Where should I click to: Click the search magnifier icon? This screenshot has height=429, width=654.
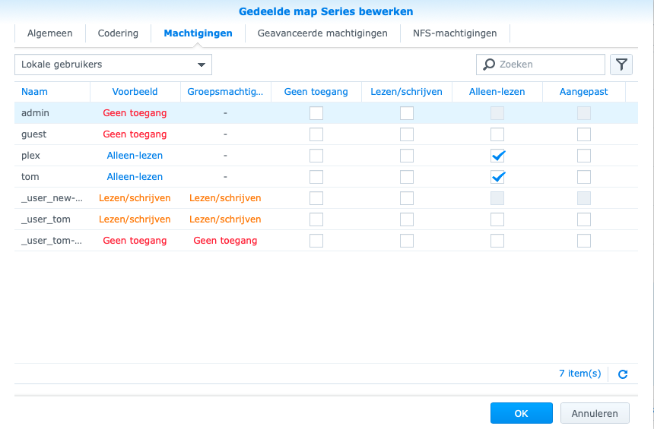pos(489,65)
